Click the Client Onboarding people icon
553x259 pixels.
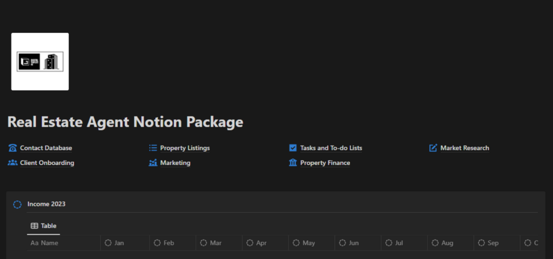coord(13,163)
